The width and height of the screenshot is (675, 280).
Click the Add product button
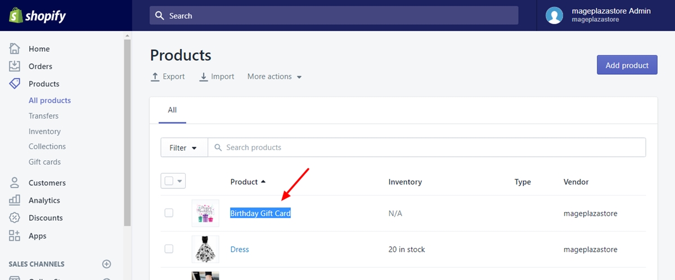pos(627,65)
